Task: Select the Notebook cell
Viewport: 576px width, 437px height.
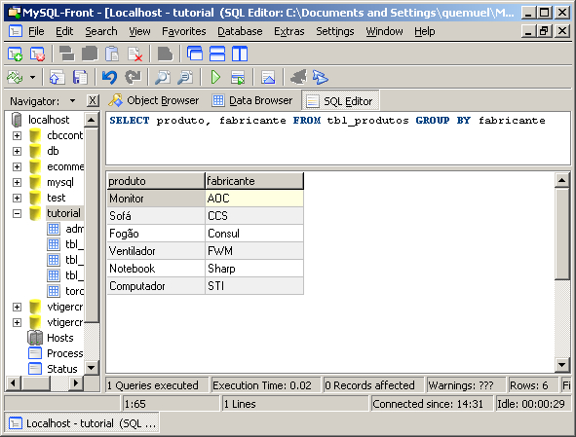Action: coord(156,269)
